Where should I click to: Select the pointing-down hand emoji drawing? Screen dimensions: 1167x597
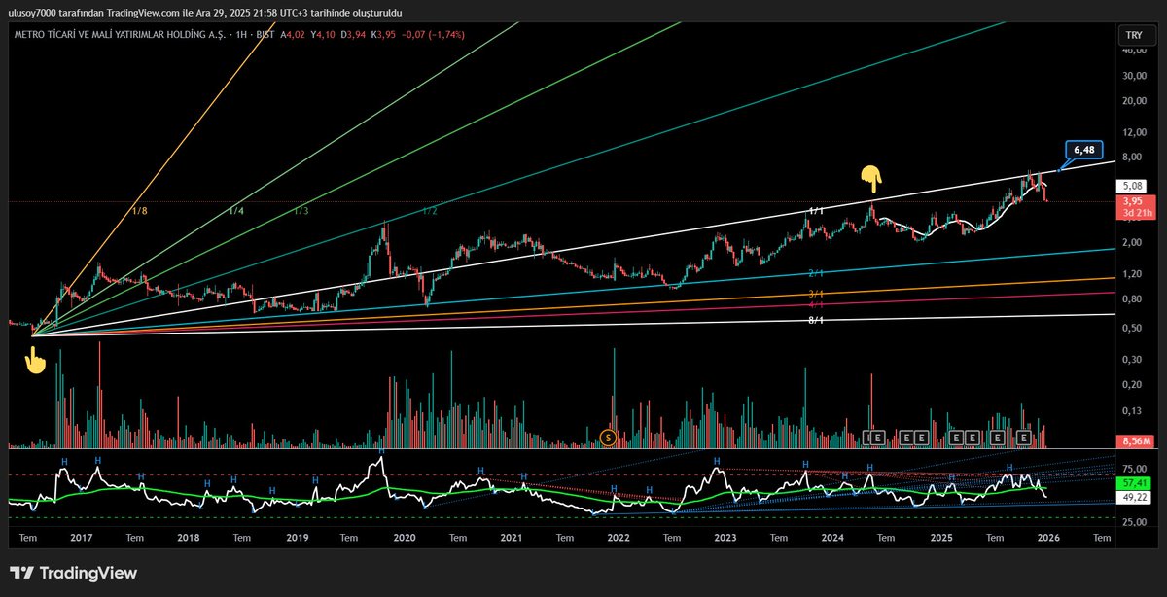click(871, 178)
